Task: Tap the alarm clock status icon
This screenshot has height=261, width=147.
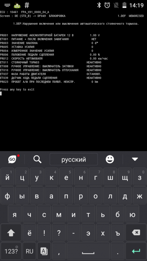Action: tap(107, 5)
